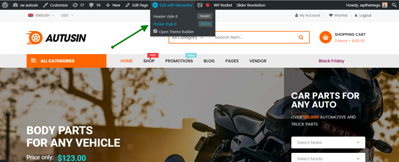Open the WP Rocket menu
The image size is (399, 162).
pyautogui.click(x=223, y=5)
